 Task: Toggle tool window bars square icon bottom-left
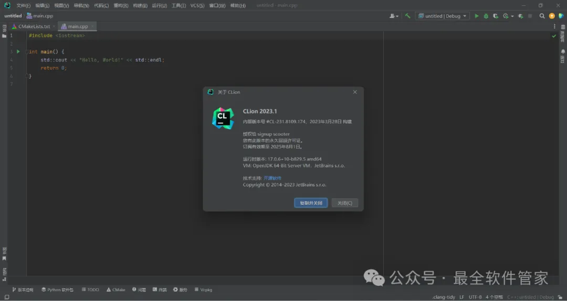pyautogui.click(x=6, y=297)
